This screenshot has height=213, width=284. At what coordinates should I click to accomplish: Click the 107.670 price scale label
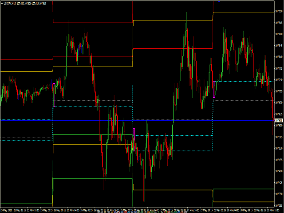click(x=279, y=103)
